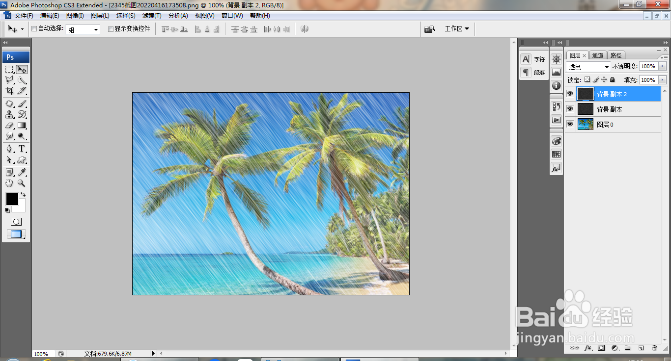671x361 pixels.
Task: Add a layer style via fx
Action: pos(588,348)
